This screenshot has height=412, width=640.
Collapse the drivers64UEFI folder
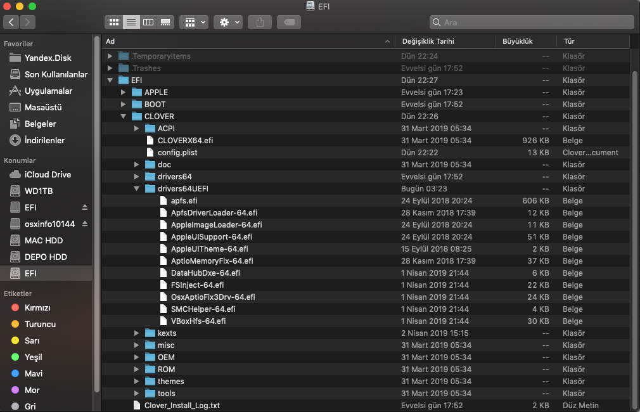[136, 189]
